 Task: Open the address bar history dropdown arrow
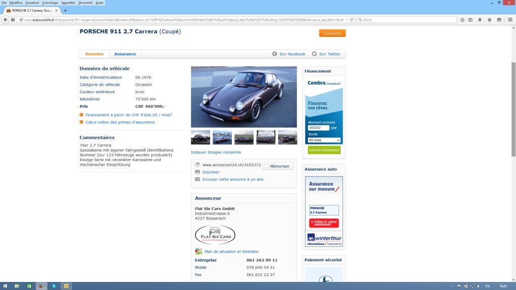(x=347, y=20)
